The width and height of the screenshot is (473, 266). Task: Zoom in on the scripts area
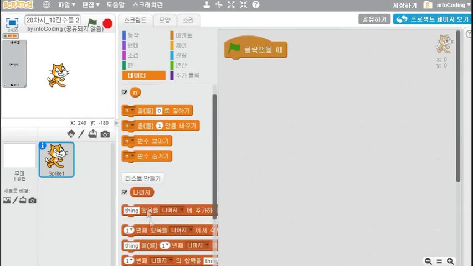click(x=450, y=261)
